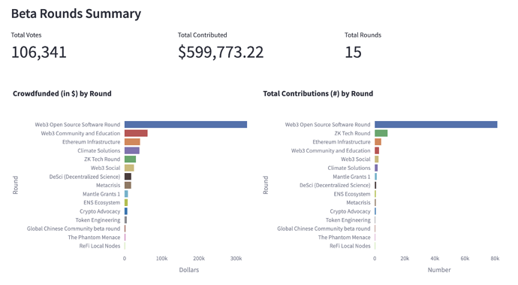Click the dark DeSci crowdfunded bar

click(x=128, y=177)
